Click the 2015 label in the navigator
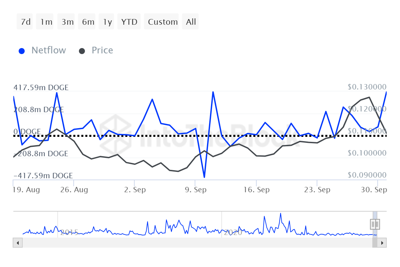 (x=69, y=232)
